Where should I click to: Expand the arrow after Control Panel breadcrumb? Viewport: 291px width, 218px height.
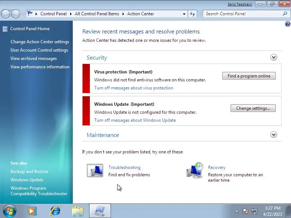point(71,14)
